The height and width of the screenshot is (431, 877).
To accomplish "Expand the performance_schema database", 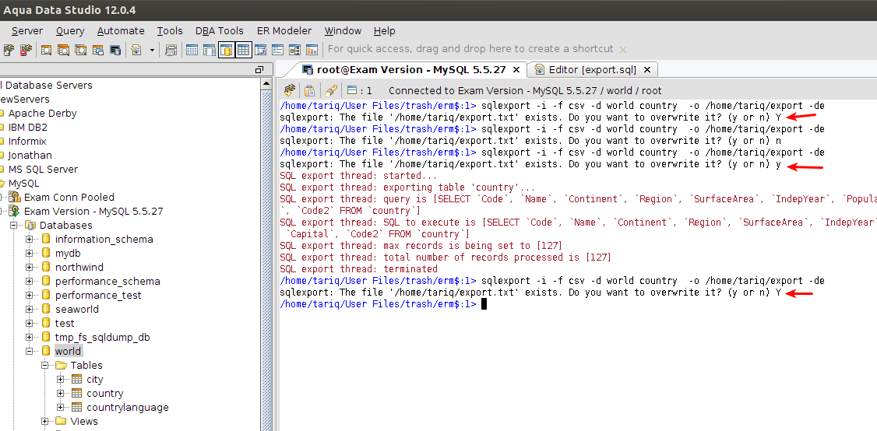I will [29, 281].
